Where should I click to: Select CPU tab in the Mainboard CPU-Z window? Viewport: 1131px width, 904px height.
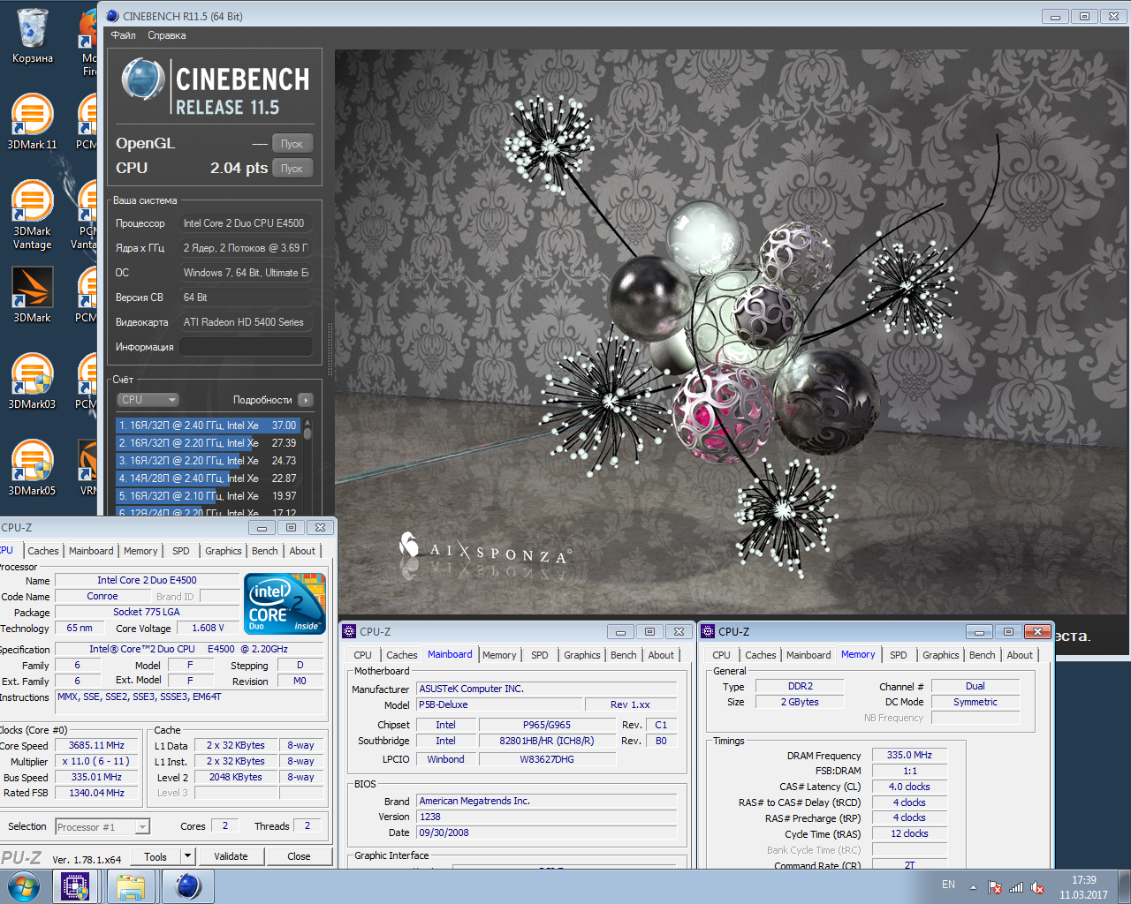coord(362,655)
